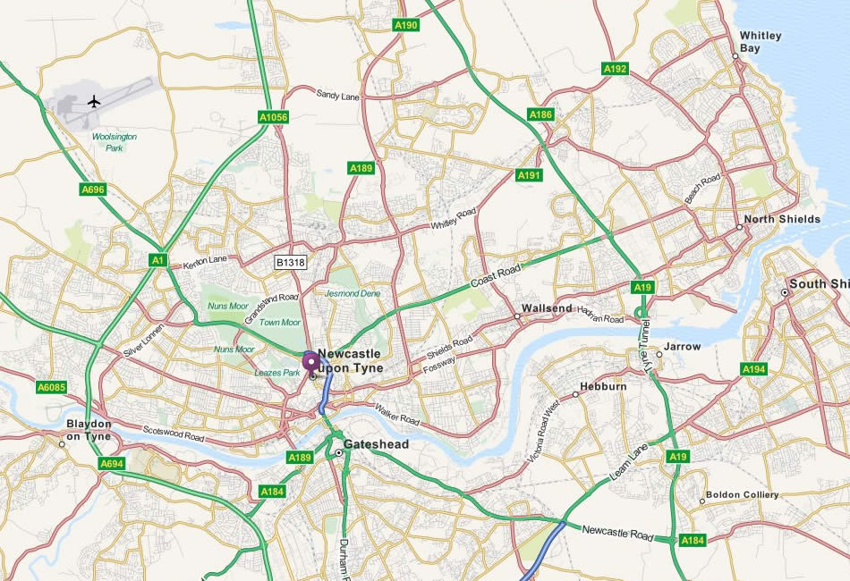Click the Boldon Colliery marker
Viewport: 850px width, 581px height.
coord(702,501)
